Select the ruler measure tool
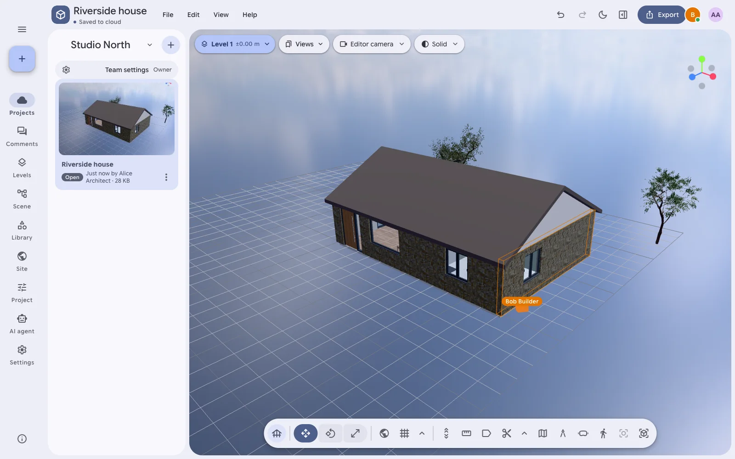 (x=466, y=433)
